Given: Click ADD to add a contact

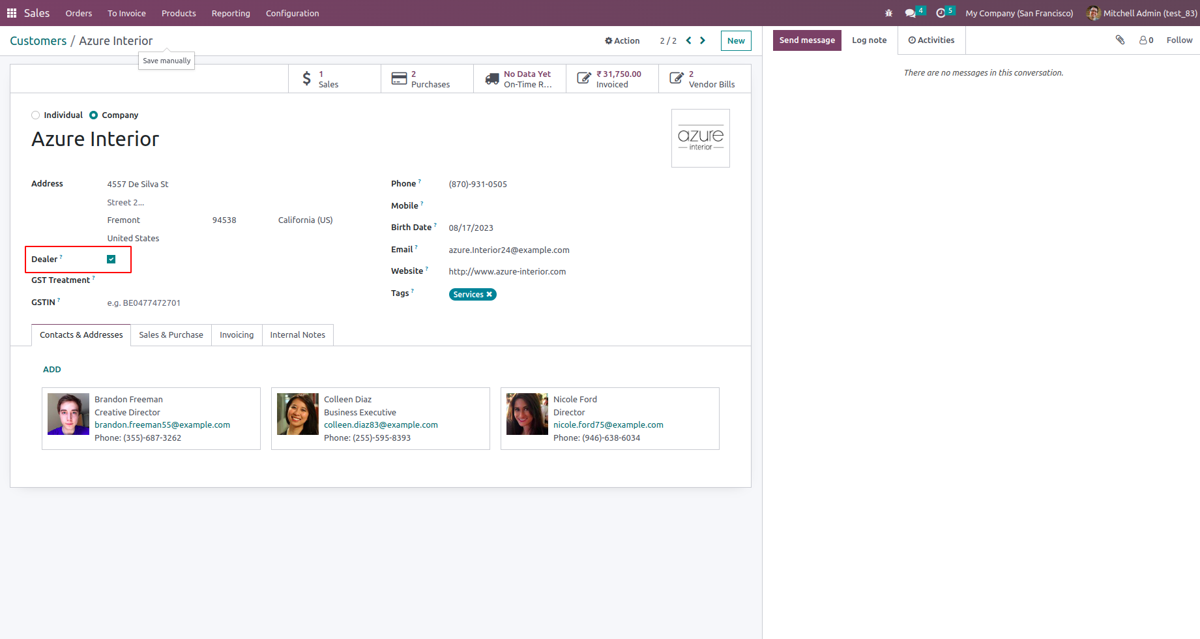Looking at the screenshot, I should [x=52, y=370].
